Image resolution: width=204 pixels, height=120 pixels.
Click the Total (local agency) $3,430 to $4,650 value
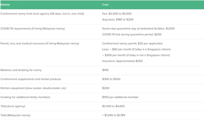pos(113,106)
